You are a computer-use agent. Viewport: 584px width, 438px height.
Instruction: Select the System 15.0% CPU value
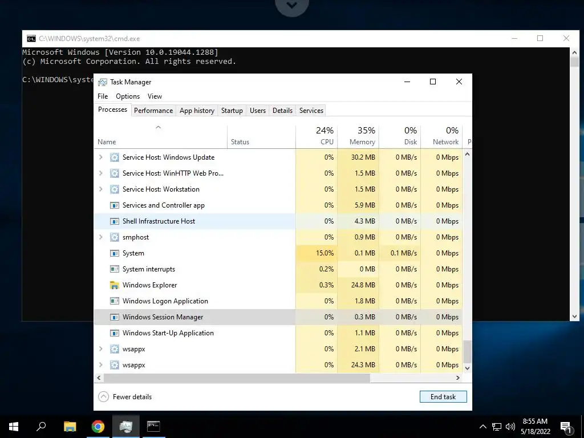[x=325, y=253]
